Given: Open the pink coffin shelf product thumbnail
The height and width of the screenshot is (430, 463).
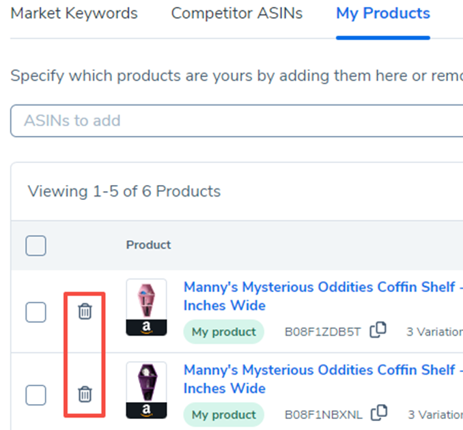Looking at the screenshot, I should (146, 307).
